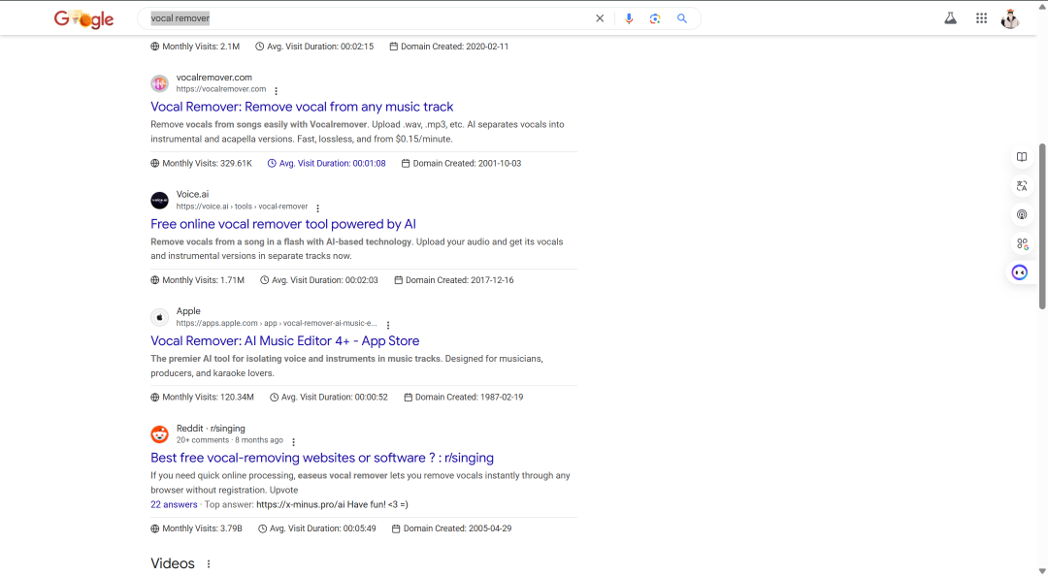This screenshot has height=576, width=1048.
Task: Click into the vocal remover search field
Action: 368,18
